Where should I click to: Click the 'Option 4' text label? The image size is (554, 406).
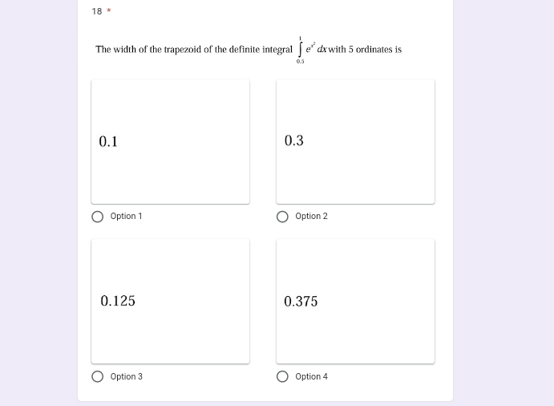tap(311, 376)
